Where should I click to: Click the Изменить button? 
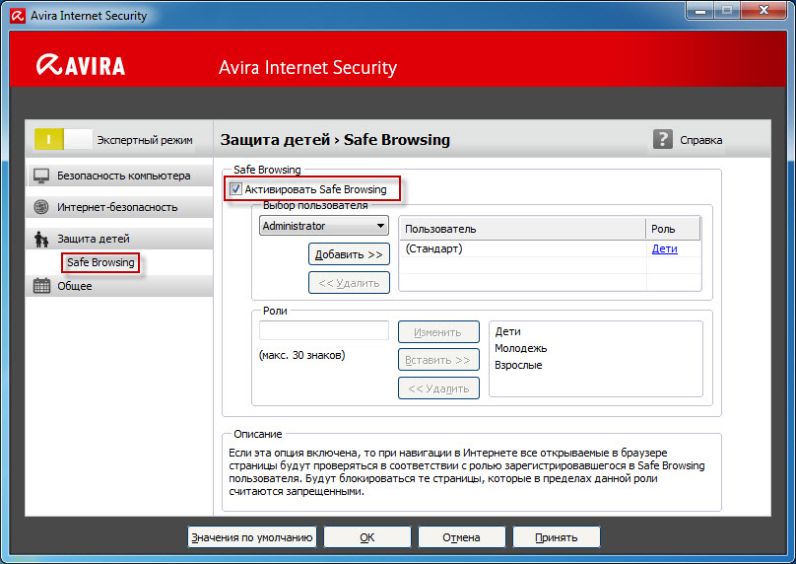438,332
